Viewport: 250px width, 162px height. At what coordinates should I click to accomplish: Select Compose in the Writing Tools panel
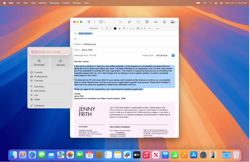tap(39, 106)
